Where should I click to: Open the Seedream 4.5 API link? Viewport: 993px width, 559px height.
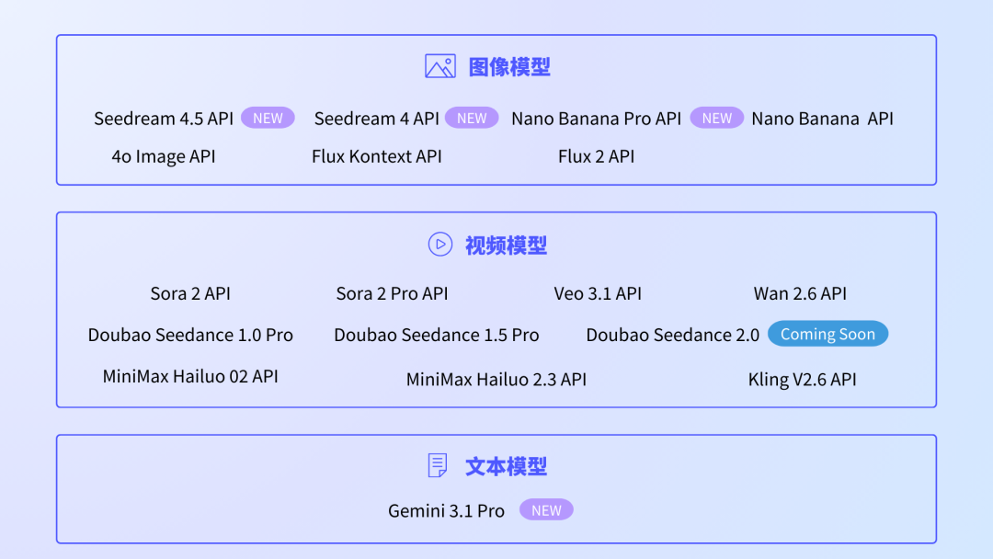[164, 119]
